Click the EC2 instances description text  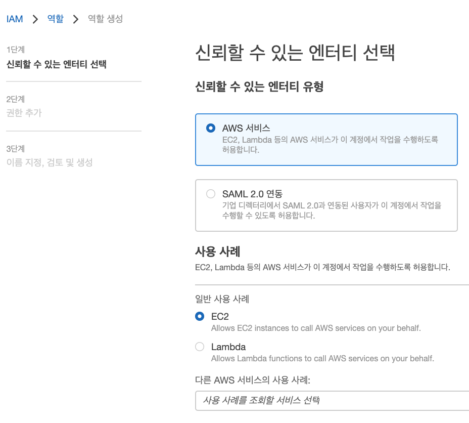tap(316, 328)
